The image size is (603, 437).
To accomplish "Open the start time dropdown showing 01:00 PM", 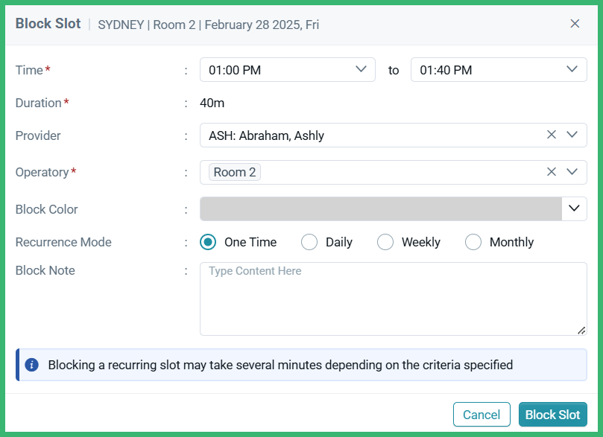I will (x=362, y=68).
